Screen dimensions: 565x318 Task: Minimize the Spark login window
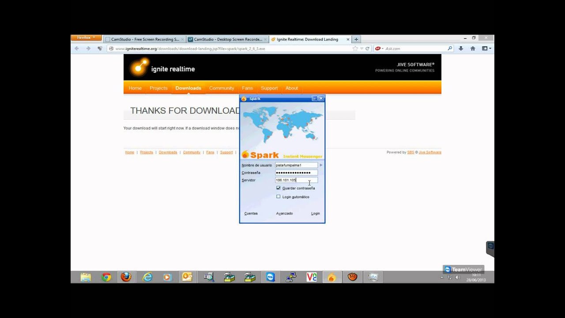[x=315, y=98]
